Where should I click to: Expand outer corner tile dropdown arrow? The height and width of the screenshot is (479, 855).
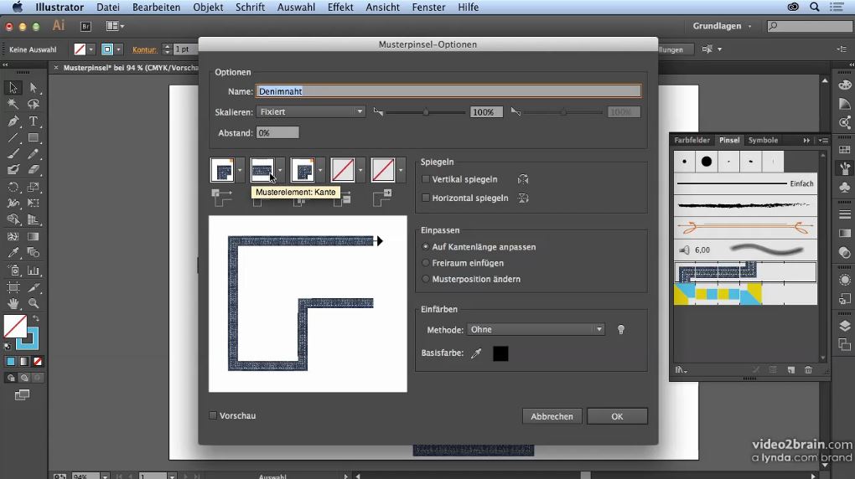(240, 170)
